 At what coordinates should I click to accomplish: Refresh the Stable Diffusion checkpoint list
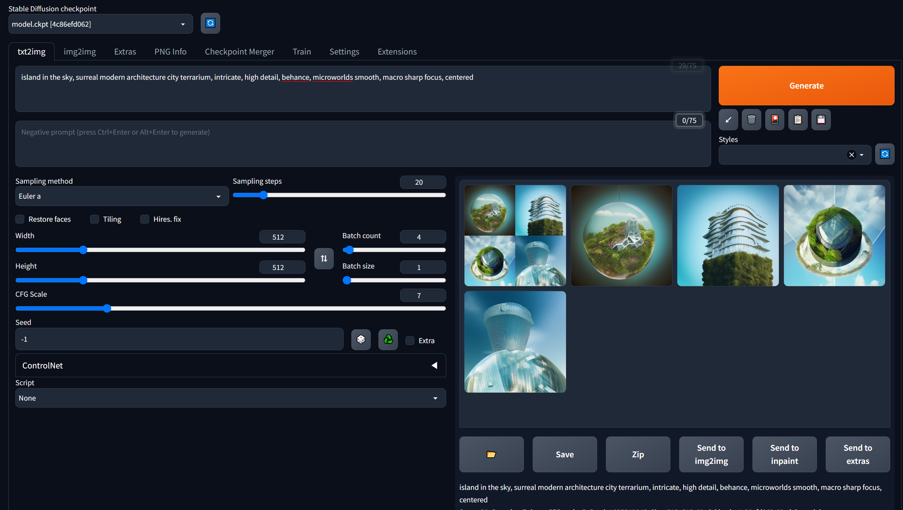pyautogui.click(x=210, y=23)
